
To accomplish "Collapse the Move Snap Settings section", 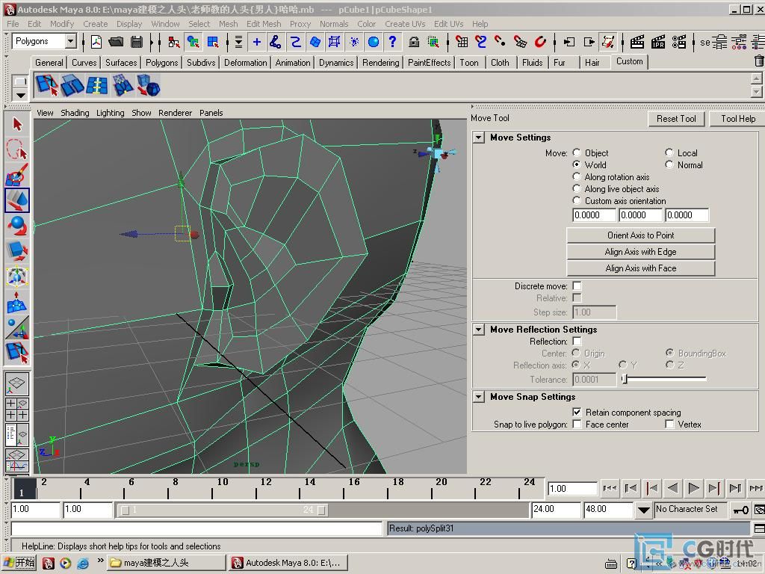I will click(x=479, y=397).
